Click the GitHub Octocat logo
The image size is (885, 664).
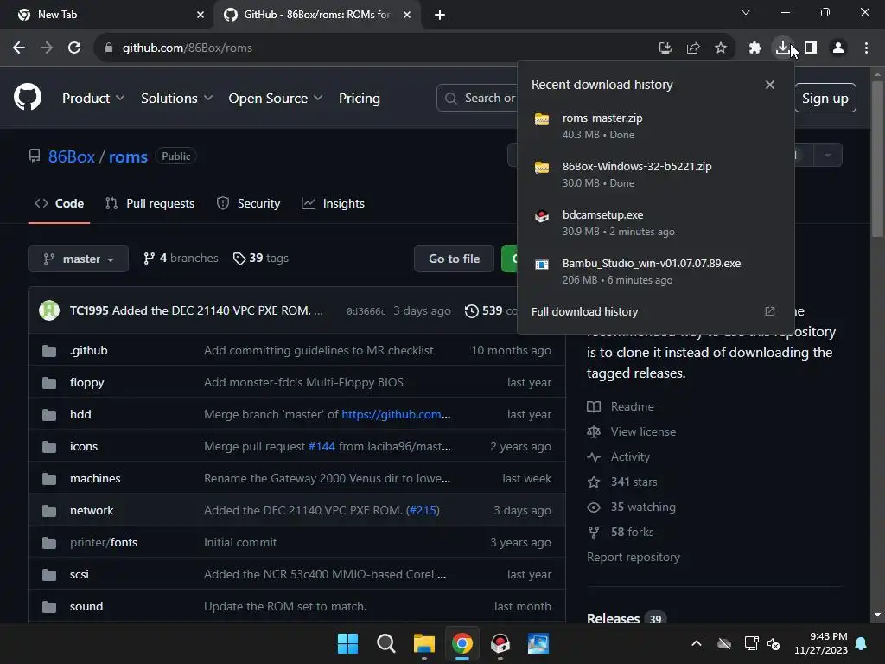[x=28, y=97]
